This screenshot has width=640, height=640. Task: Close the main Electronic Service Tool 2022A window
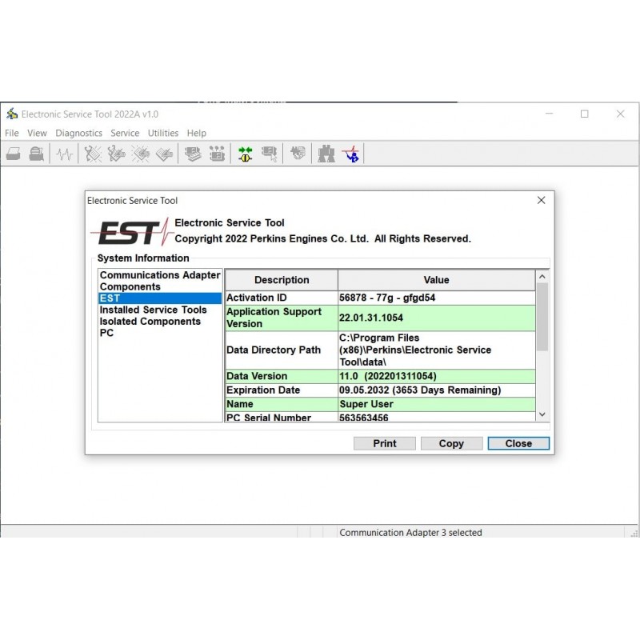coord(621,114)
